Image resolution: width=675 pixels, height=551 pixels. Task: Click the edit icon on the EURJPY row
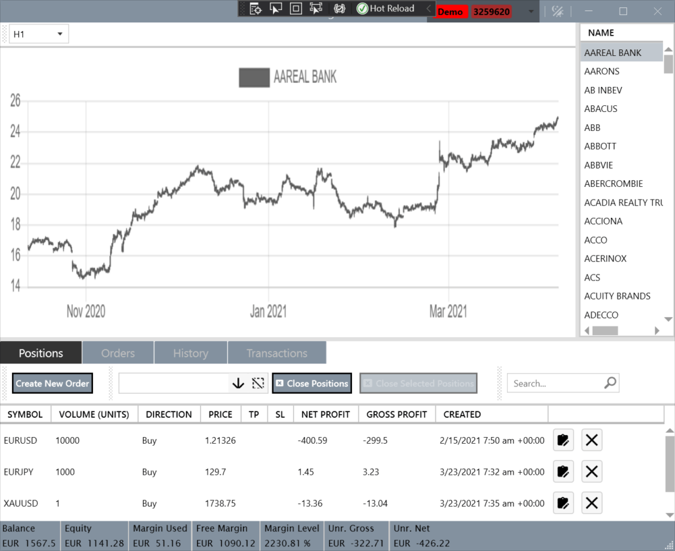coord(563,471)
